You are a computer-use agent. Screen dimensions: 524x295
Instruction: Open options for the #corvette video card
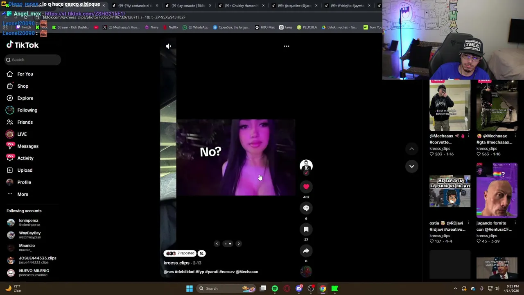pyautogui.click(x=468, y=136)
